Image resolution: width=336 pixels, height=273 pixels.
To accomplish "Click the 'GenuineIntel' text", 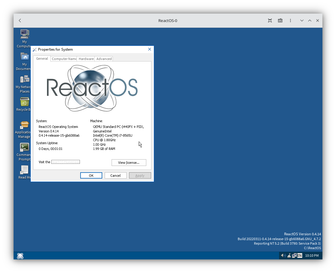I will tap(102, 131).
